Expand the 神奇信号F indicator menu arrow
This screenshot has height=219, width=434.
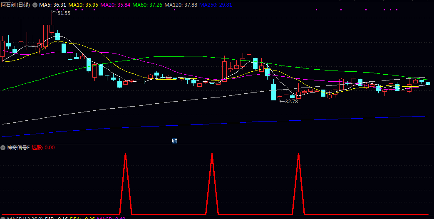tap(3, 148)
